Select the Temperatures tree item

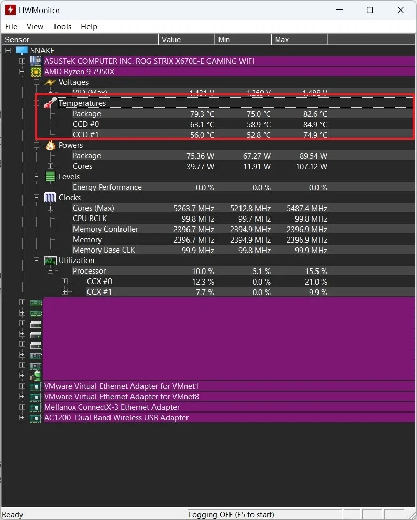coord(82,103)
